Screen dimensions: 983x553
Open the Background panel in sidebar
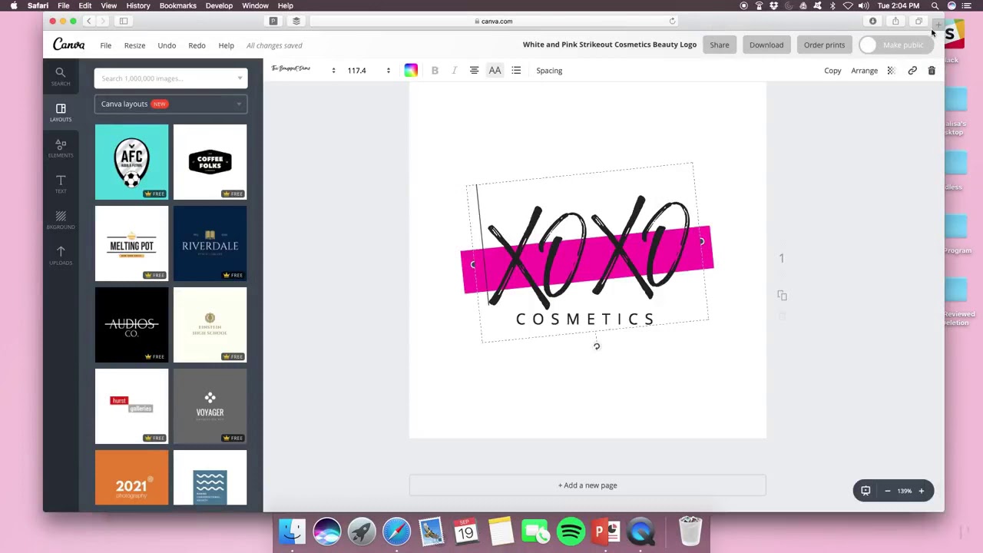61,220
